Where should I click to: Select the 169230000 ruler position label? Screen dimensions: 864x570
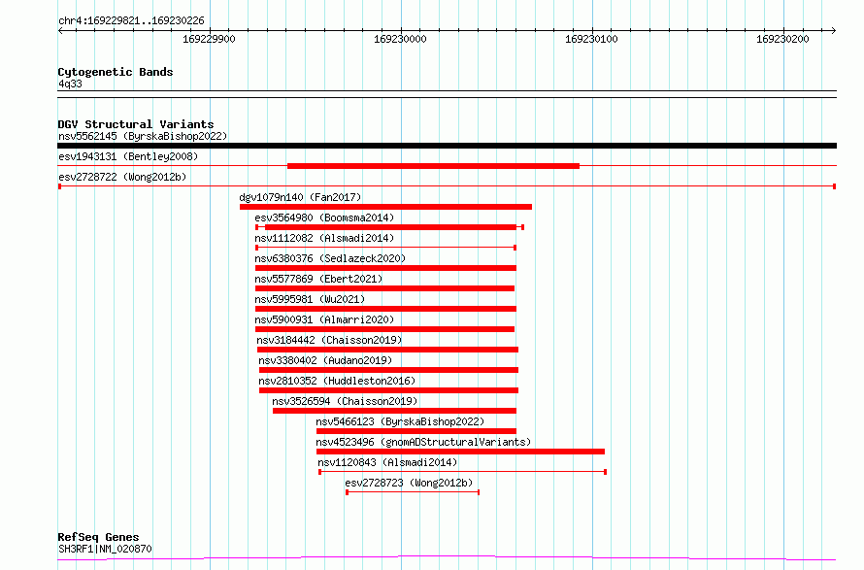coord(400,39)
